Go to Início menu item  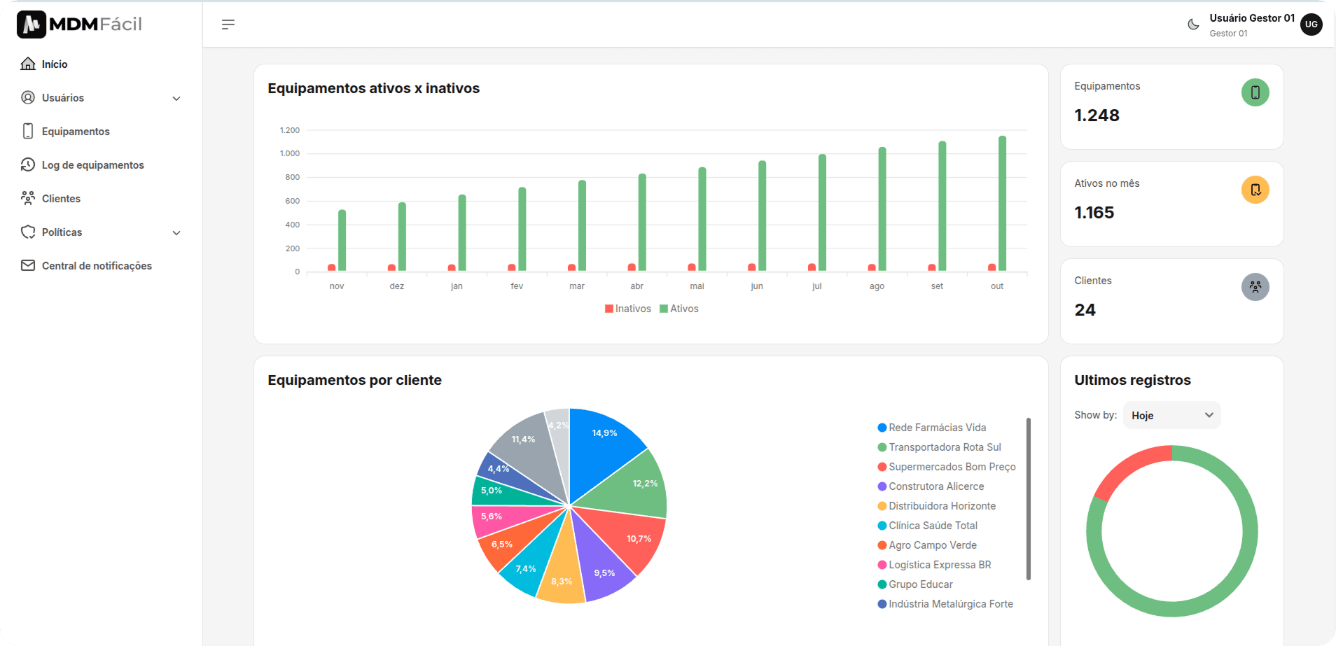click(x=55, y=64)
